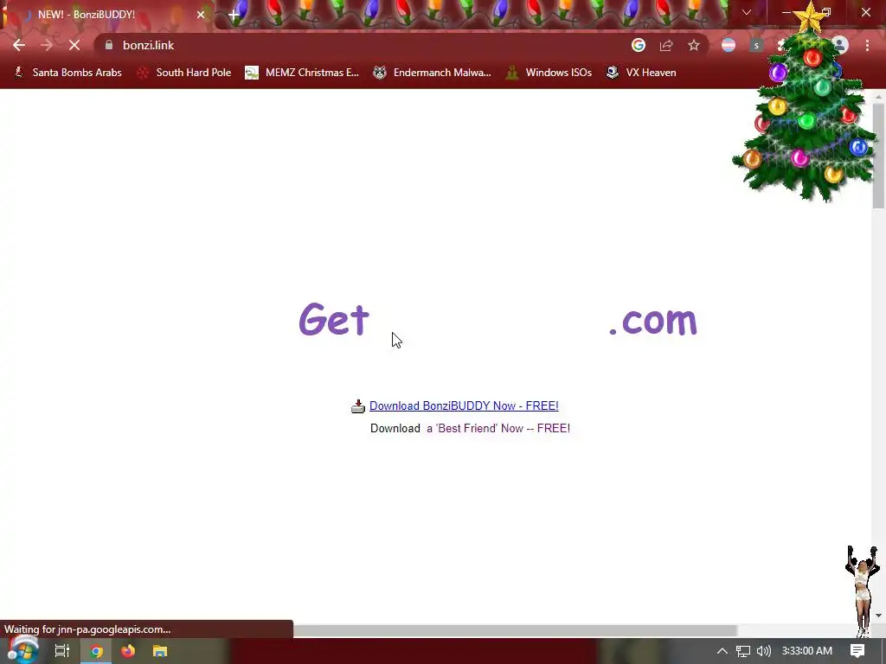Open the Endermanch Malware bookmark
886x664 pixels.
coord(433,73)
